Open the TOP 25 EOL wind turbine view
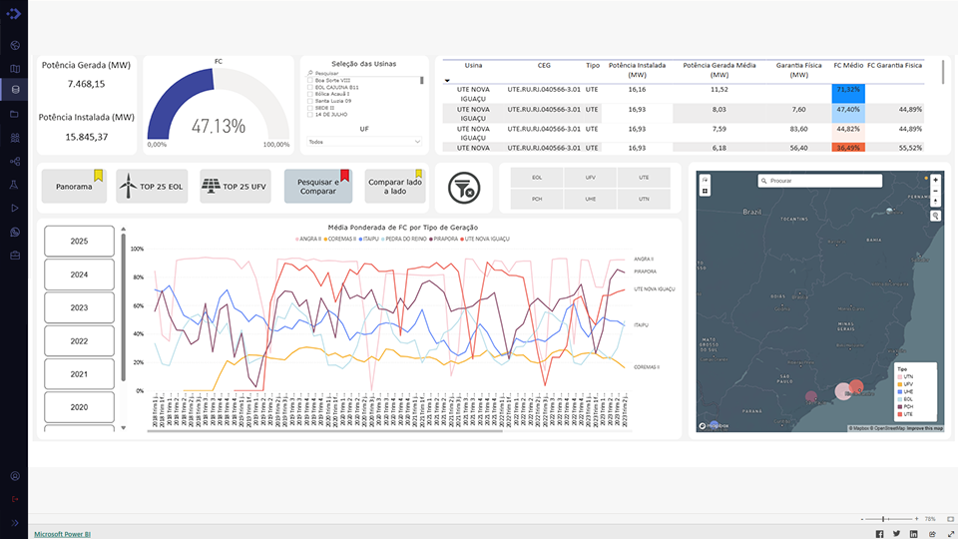The image size is (958, 539). (x=152, y=187)
